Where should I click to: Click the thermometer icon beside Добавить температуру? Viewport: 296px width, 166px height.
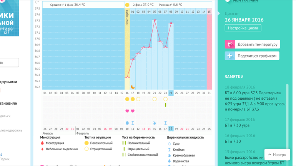[230, 44]
